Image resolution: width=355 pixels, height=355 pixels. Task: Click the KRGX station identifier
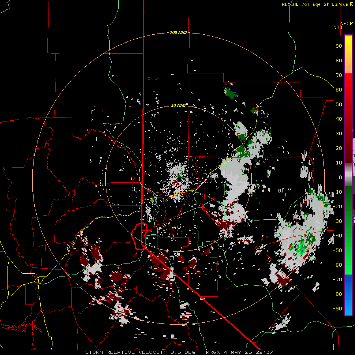click(x=213, y=352)
